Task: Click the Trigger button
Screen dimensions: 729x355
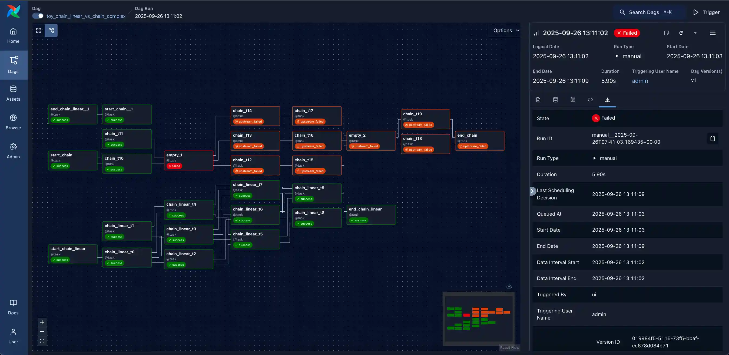Action: 706,12
